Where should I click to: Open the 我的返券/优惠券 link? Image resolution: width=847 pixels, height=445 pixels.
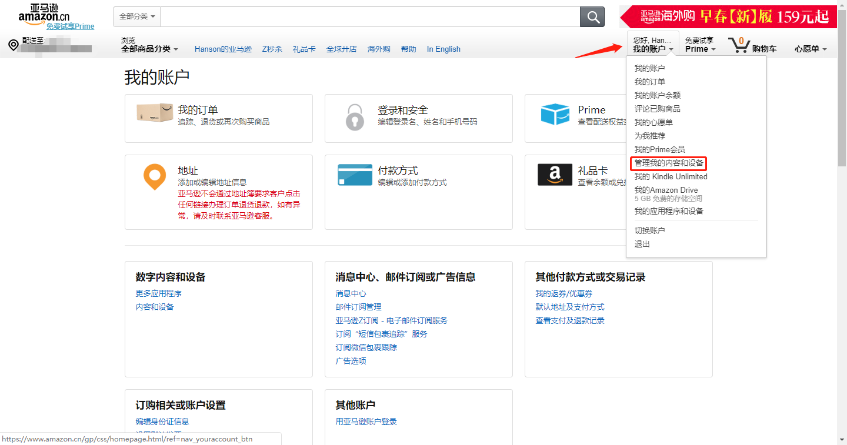(564, 293)
